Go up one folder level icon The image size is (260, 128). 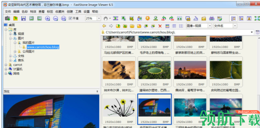coord(118,26)
